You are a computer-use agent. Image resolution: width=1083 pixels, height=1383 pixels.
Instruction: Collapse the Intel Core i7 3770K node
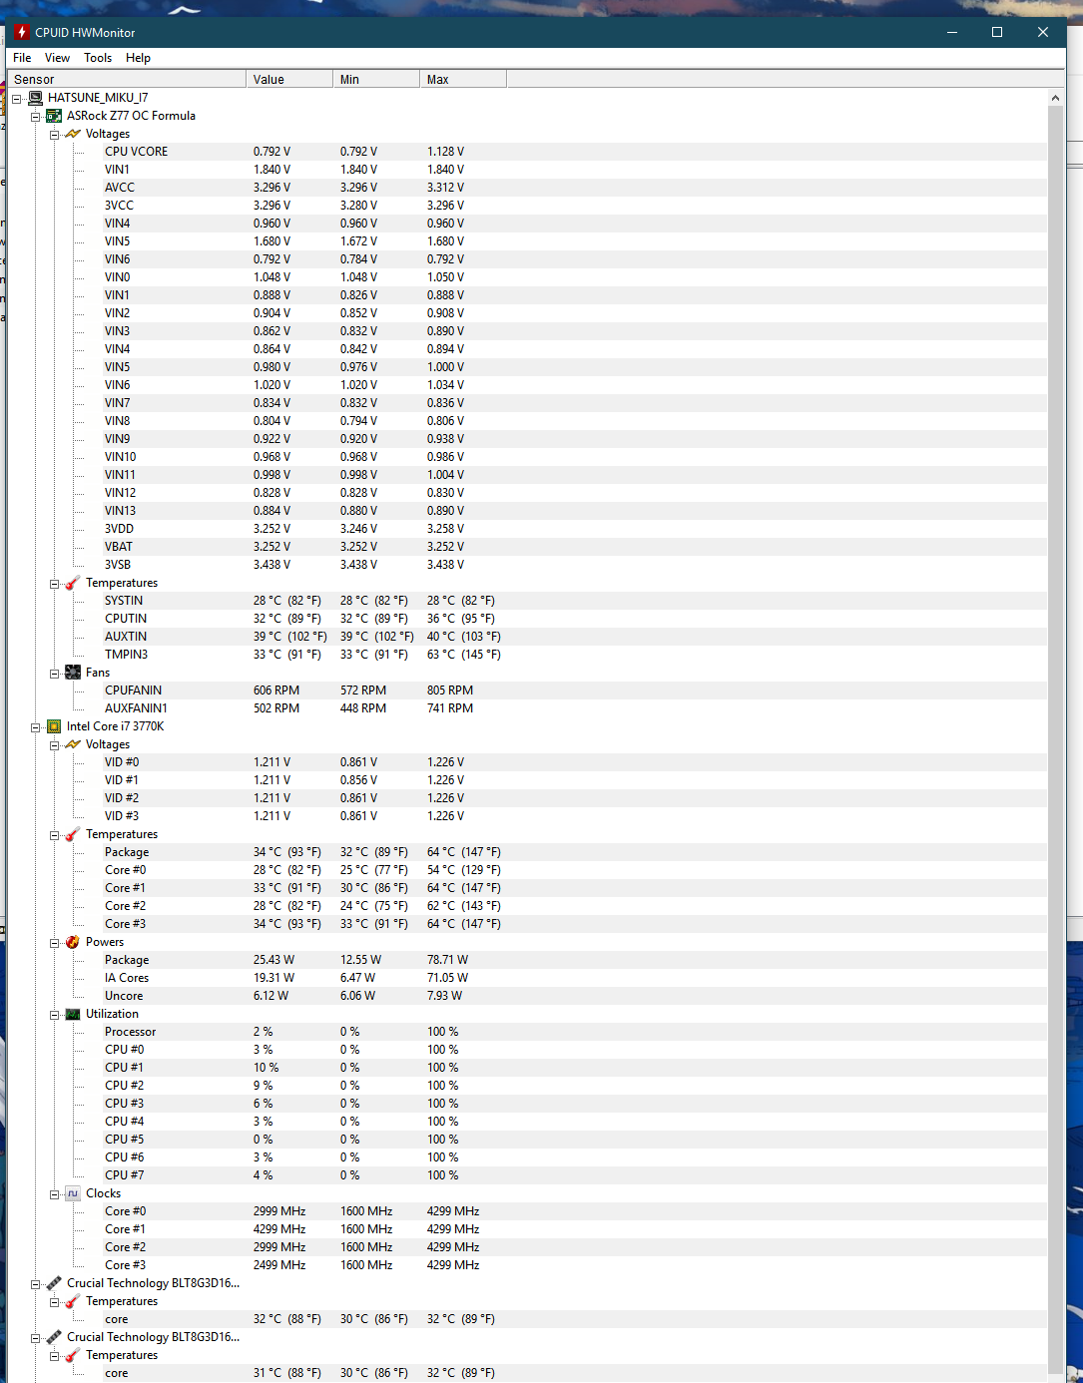point(36,726)
